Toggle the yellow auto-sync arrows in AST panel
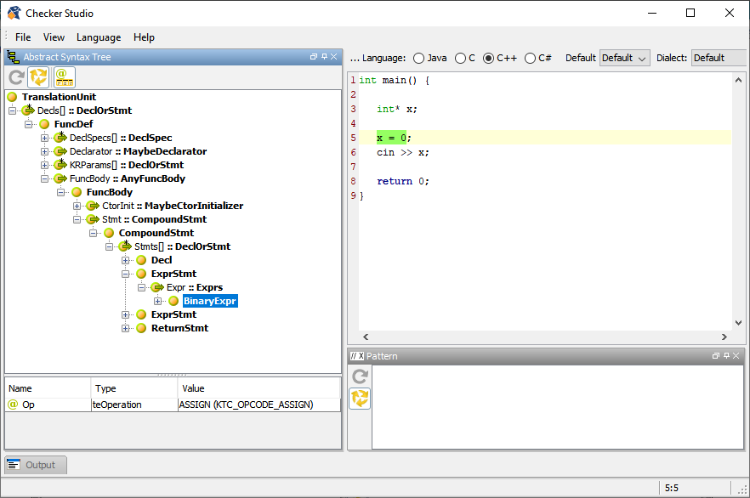 (x=38, y=77)
